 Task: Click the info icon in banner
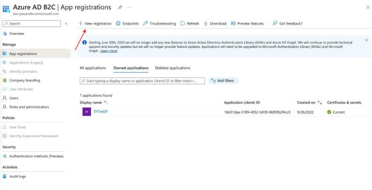[84, 42]
